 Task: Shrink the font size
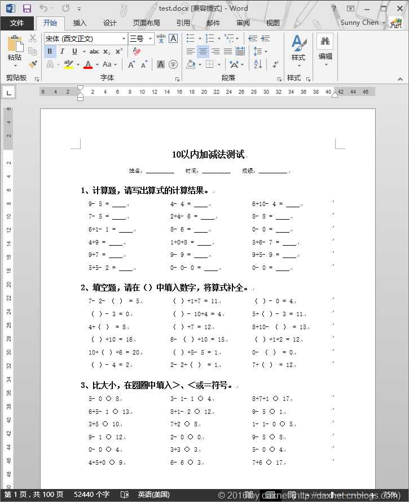point(144,65)
